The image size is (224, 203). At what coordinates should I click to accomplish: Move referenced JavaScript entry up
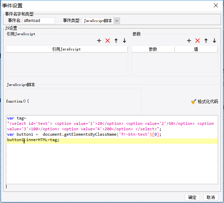(116, 41)
